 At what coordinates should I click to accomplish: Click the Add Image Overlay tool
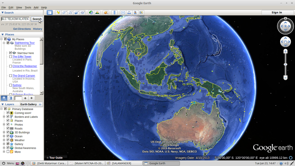(77, 13)
